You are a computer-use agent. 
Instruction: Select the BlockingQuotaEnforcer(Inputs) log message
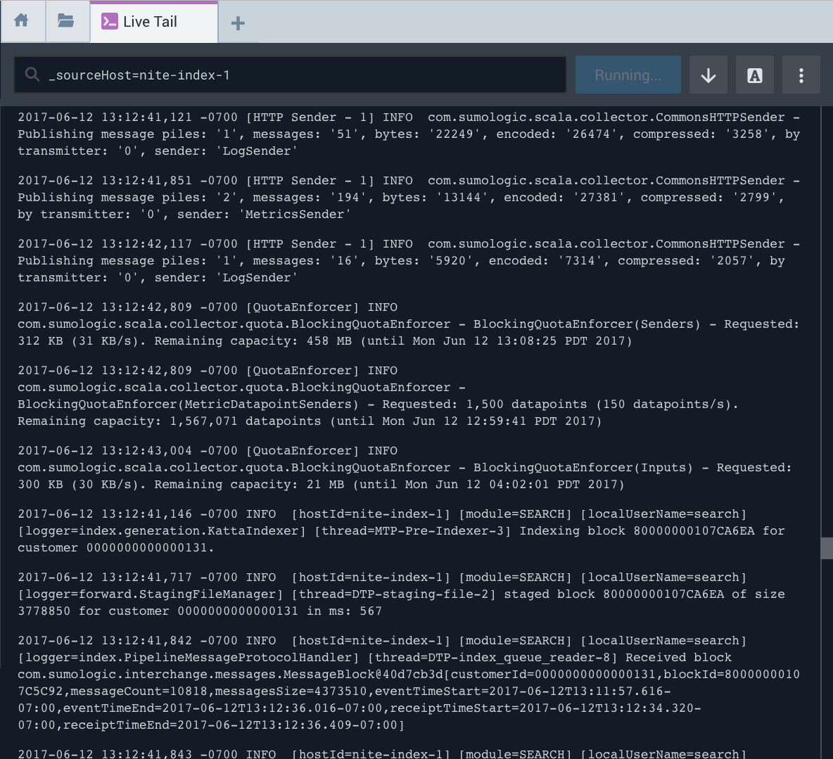click(405, 468)
